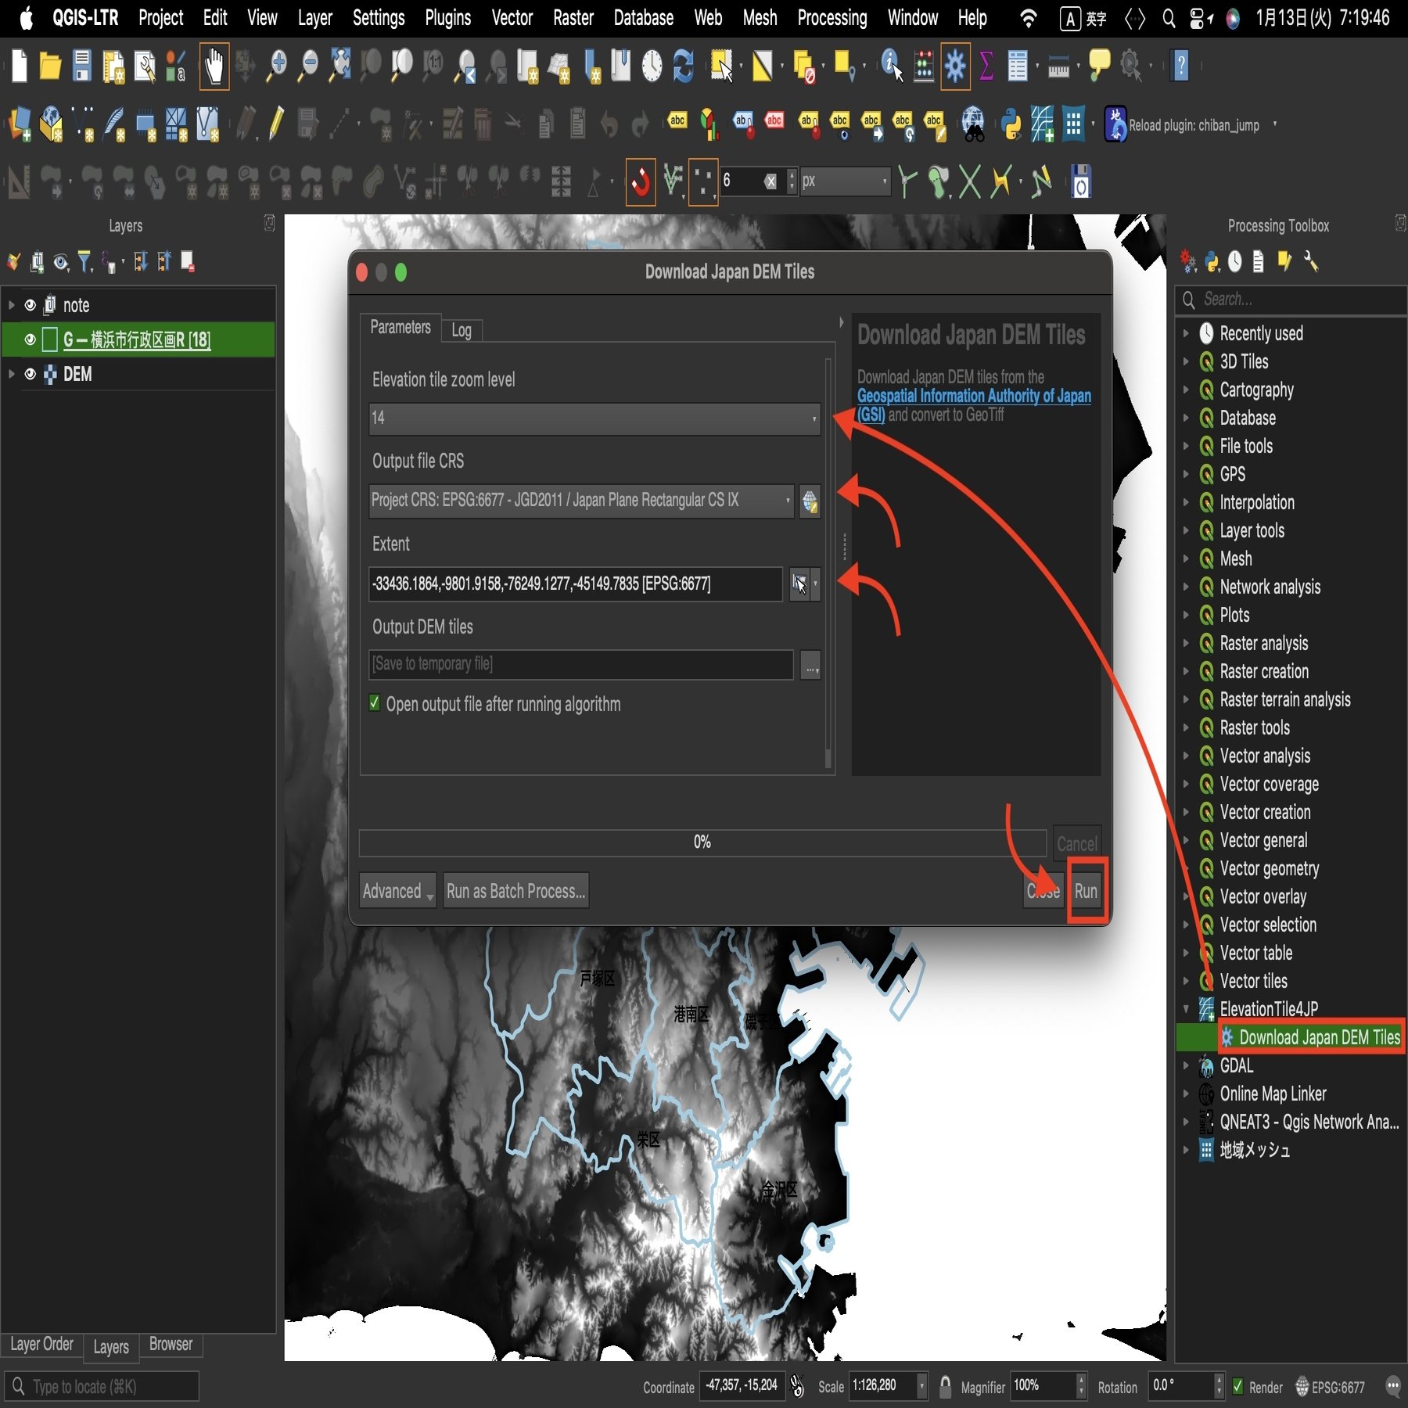Toggle the Render checkbox in the status bar
This screenshot has height=1408, width=1408.
tap(1237, 1387)
